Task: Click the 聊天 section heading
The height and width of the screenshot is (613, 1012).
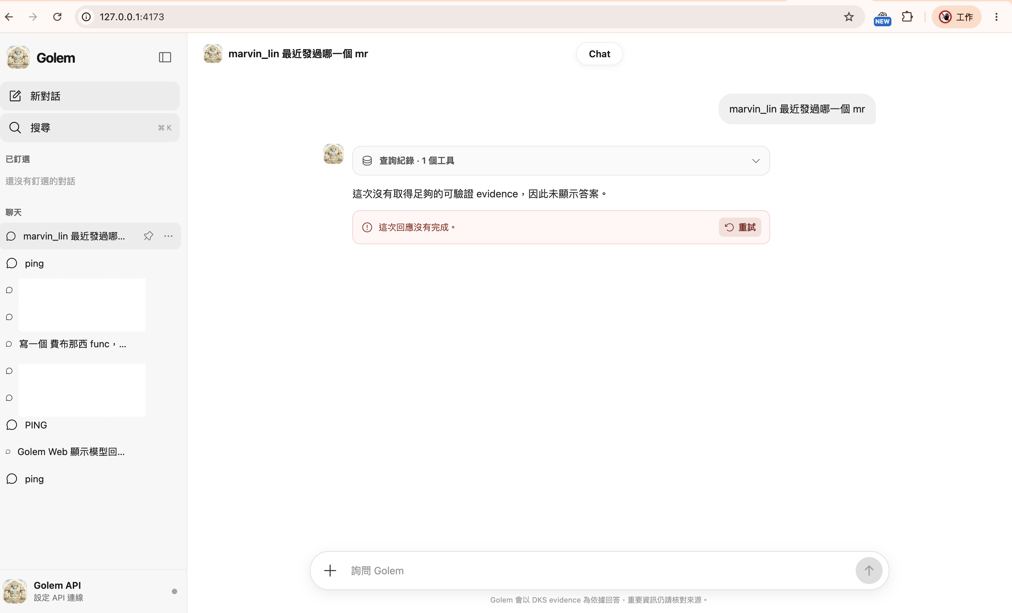Action: (x=13, y=212)
